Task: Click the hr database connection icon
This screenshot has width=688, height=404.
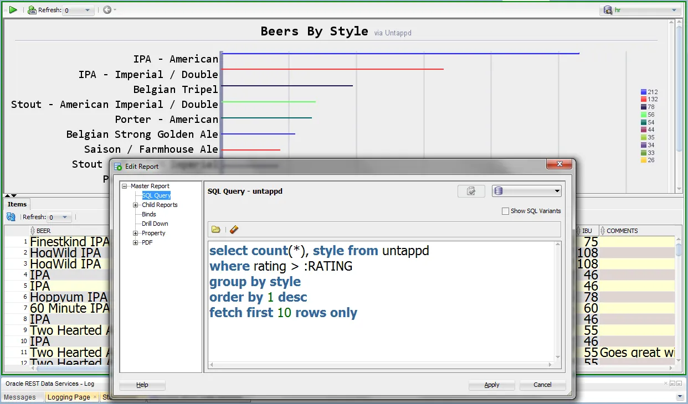Action: point(608,10)
